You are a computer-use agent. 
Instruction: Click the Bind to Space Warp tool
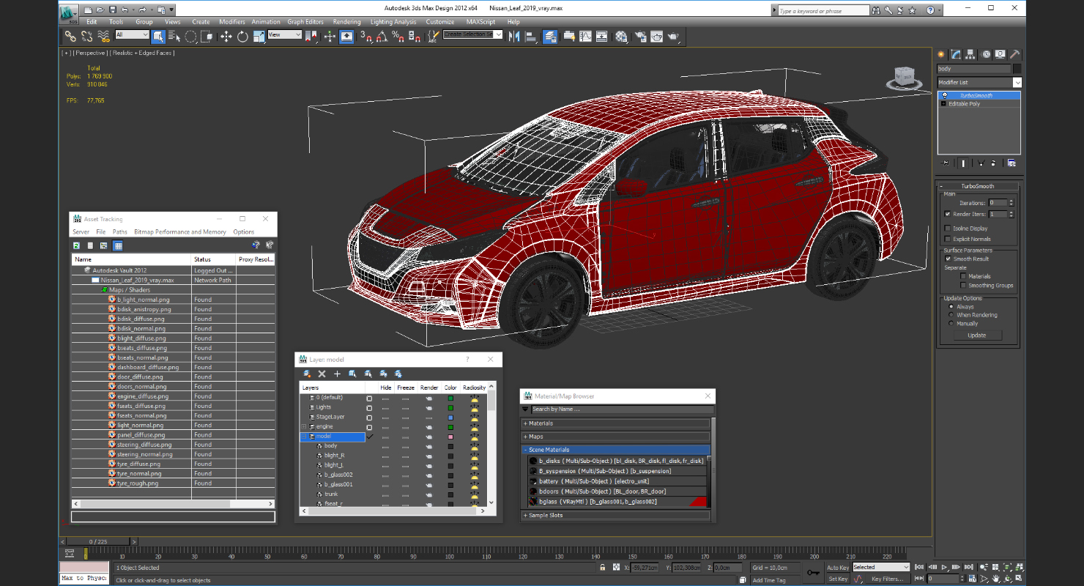[103, 36]
